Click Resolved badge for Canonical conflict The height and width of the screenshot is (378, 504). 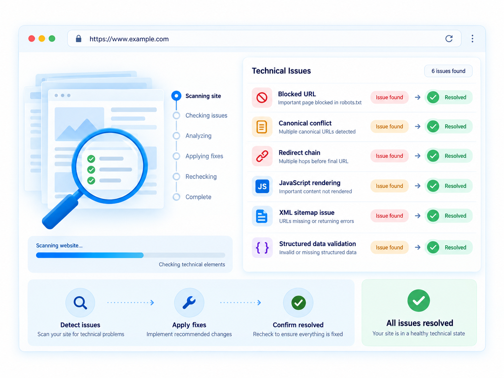pos(449,127)
